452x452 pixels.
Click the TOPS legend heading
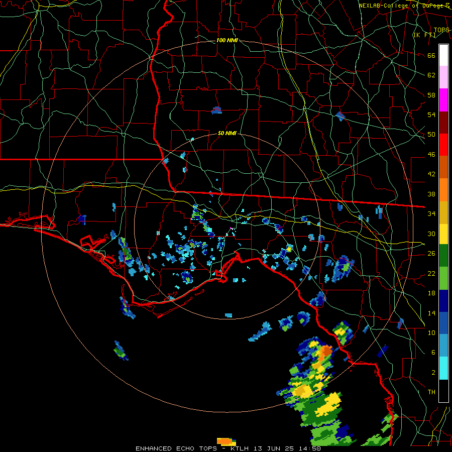pyautogui.click(x=441, y=30)
